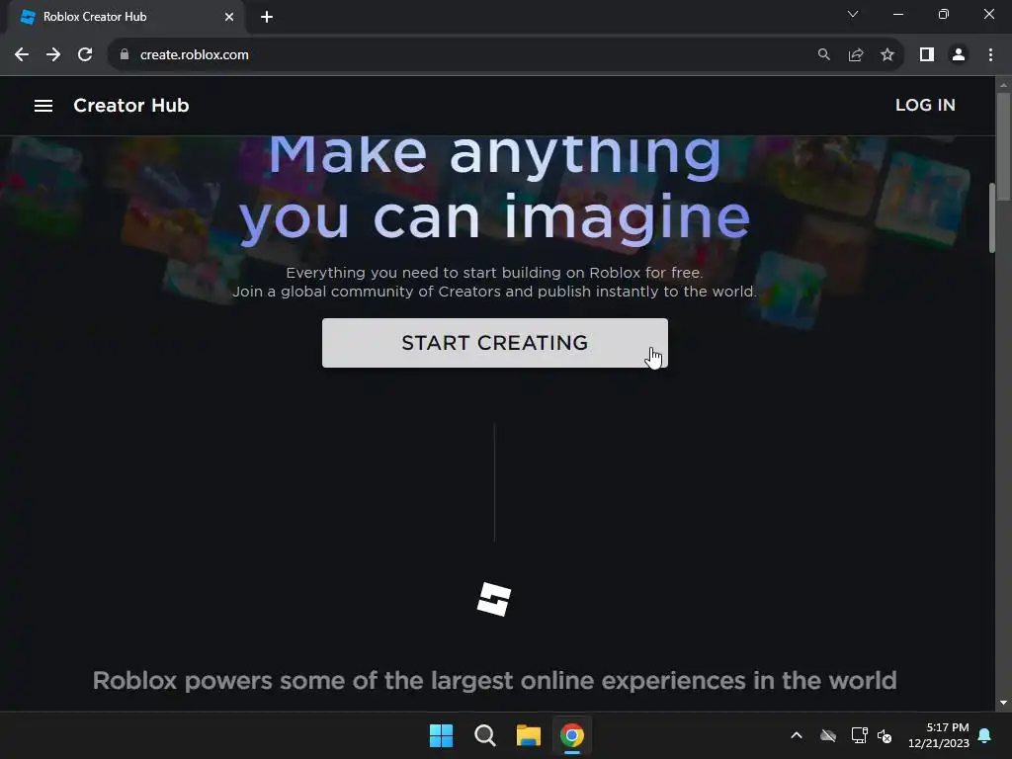This screenshot has width=1012, height=759.
Task: Show hidden system tray icons
Action: click(x=797, y=735)
